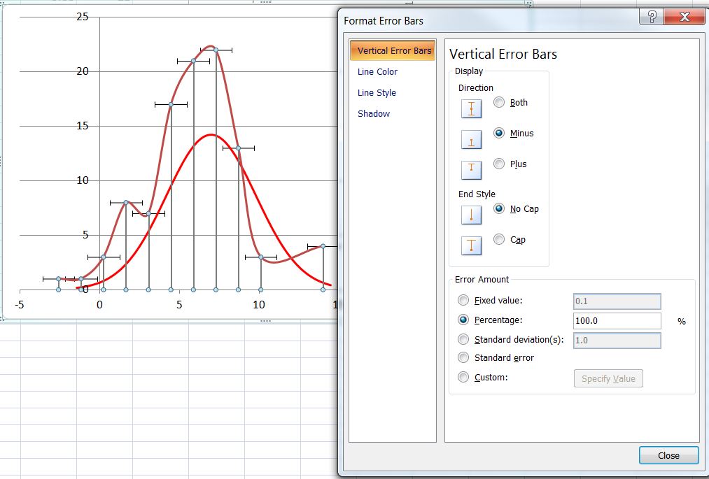Click inside the Percentage value field
The image size is (709, 479).
click(x=616, y=320)
